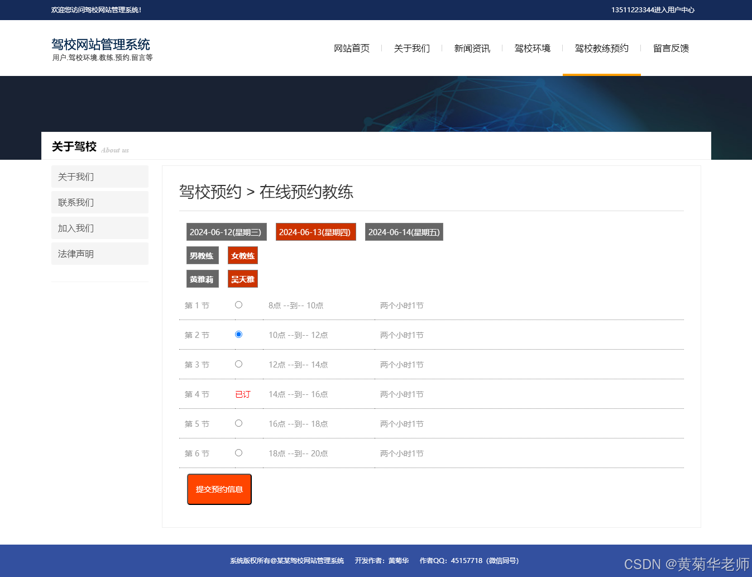
Task: Click 两个小时1节 in 第 2 节 row
Action: coord(402,335)
